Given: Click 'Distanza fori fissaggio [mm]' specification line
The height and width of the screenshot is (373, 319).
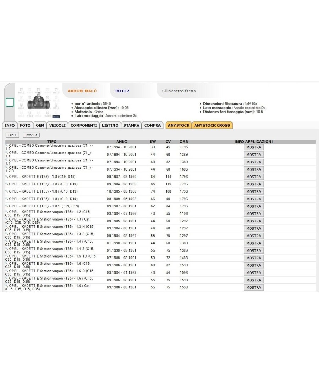Looking at the screenshot, I should point(233,112).
